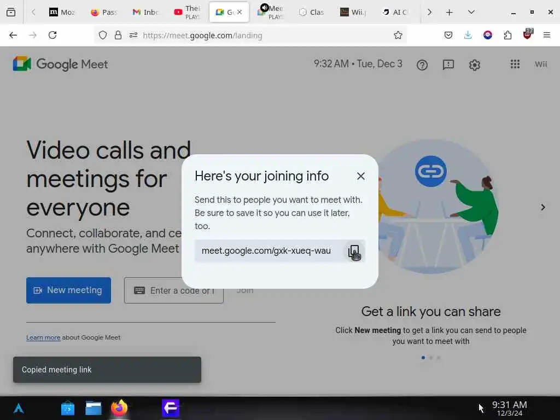Open Google Meet settings gear
The image size is (560, 420).
pyautogui.click(x=474, y=65)
